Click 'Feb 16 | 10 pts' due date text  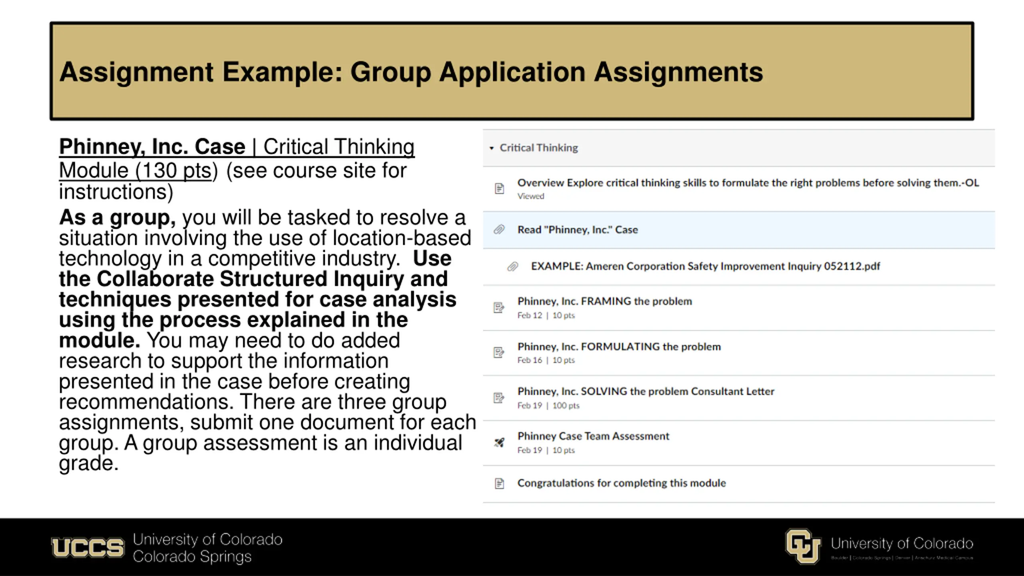[546, 360]
